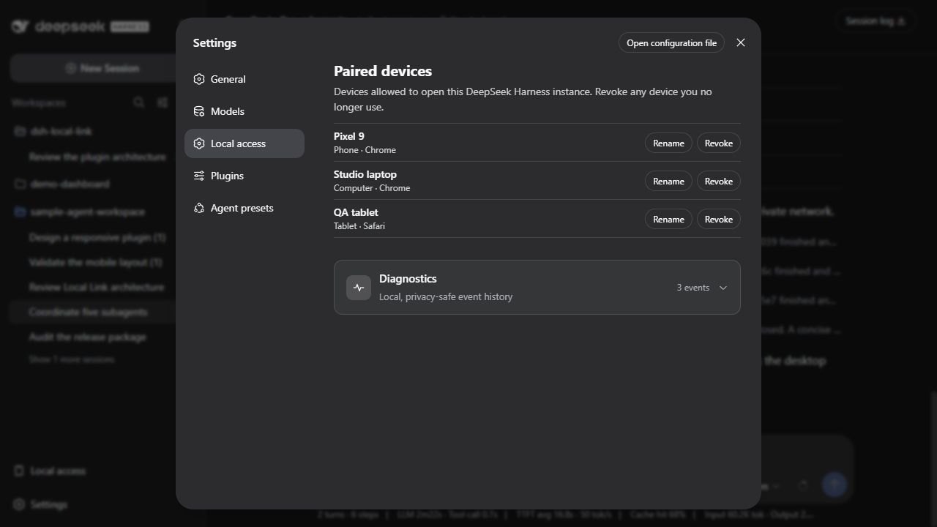Revoke the Pixel 9 device

point(719,143)
